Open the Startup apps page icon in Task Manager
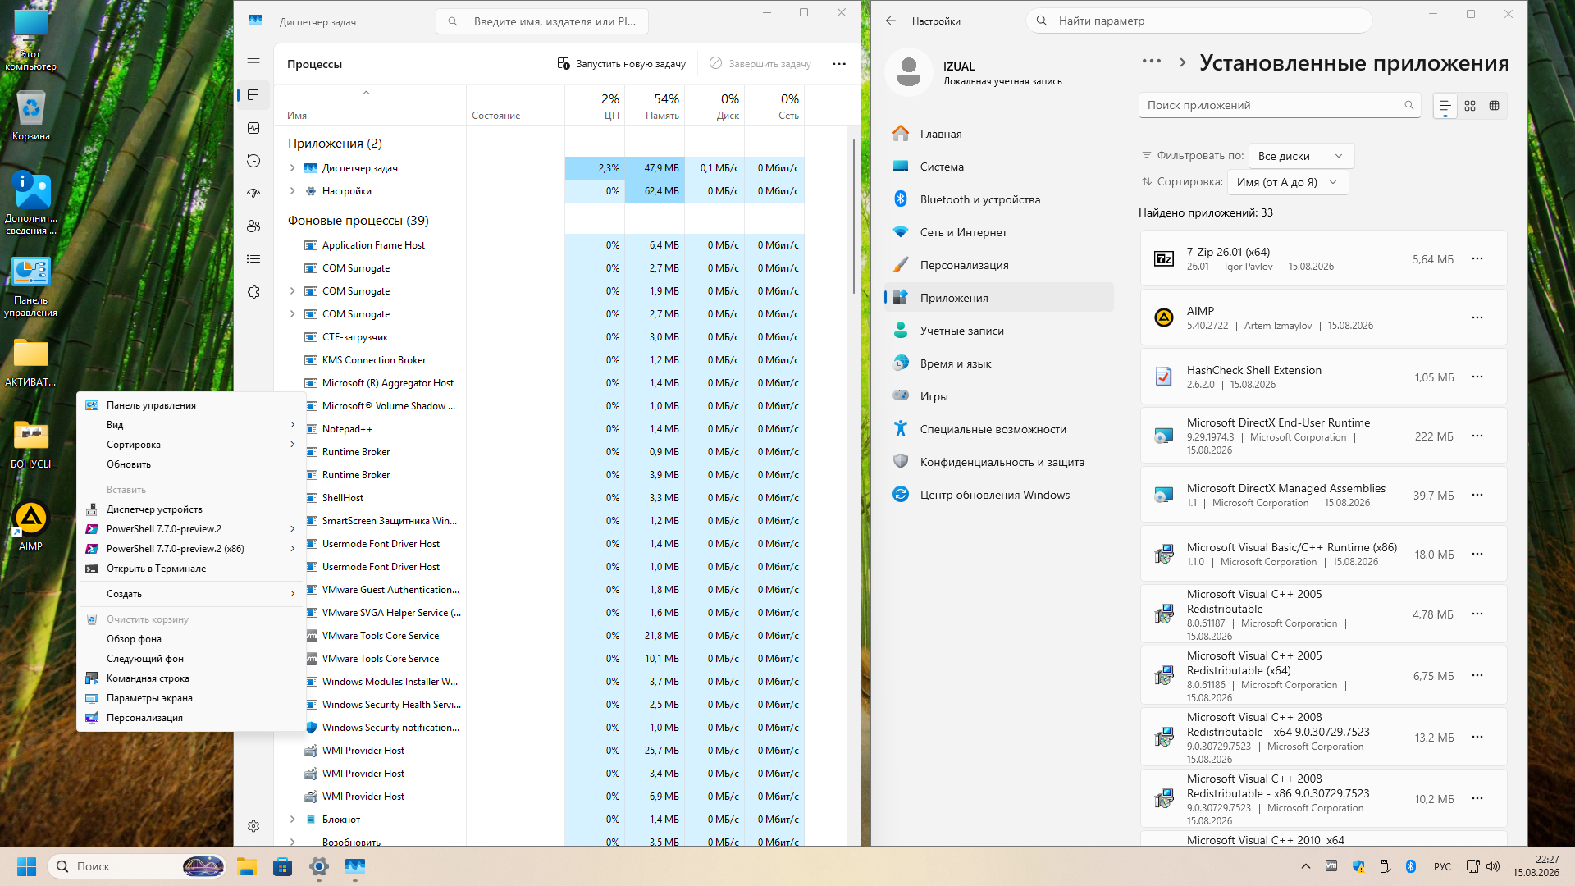 click(253, 194)
